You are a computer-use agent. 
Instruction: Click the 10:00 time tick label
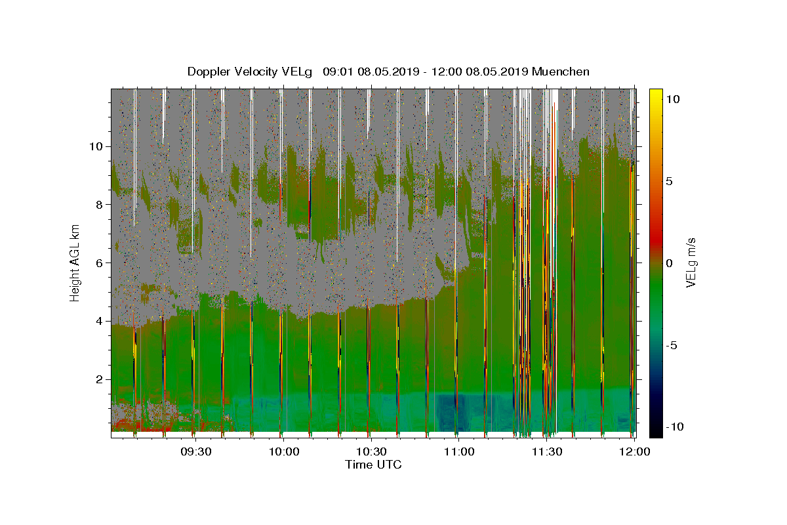coord(284,451)
